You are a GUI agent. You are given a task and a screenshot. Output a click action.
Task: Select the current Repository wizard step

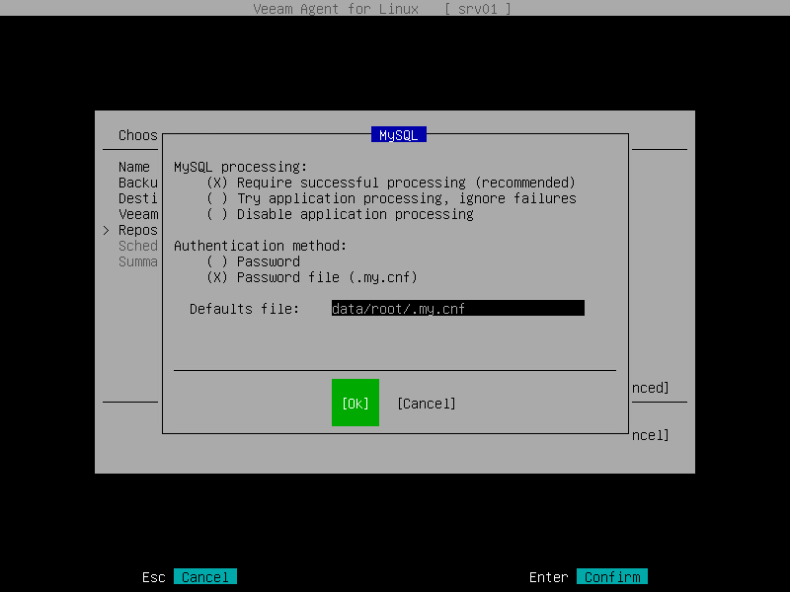pos(137,230)
